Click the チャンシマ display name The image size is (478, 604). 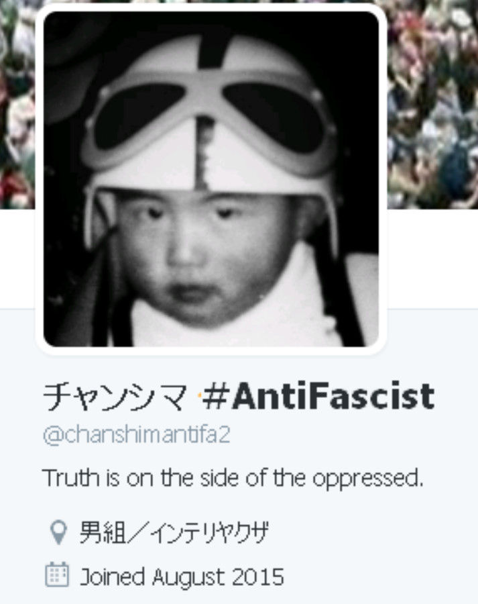coord(115,397)
